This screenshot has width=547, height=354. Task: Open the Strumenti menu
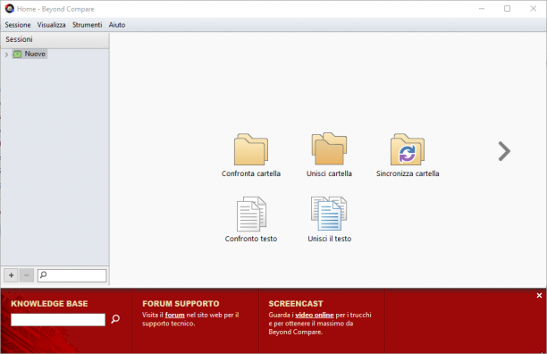point(88,25)
